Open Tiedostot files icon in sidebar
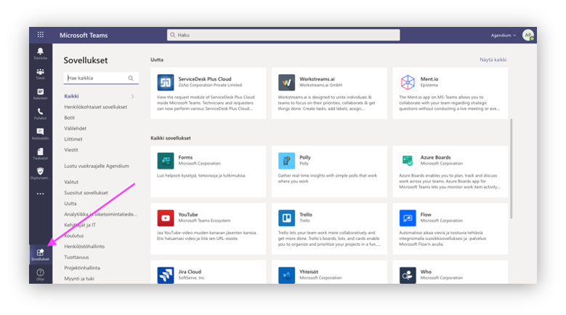The width and height of the screenshot is (566, 315). [x=41, y=153]
